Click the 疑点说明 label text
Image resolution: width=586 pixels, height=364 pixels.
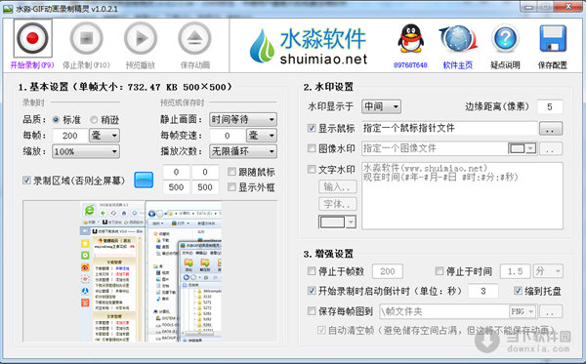(x=505, y=65)
